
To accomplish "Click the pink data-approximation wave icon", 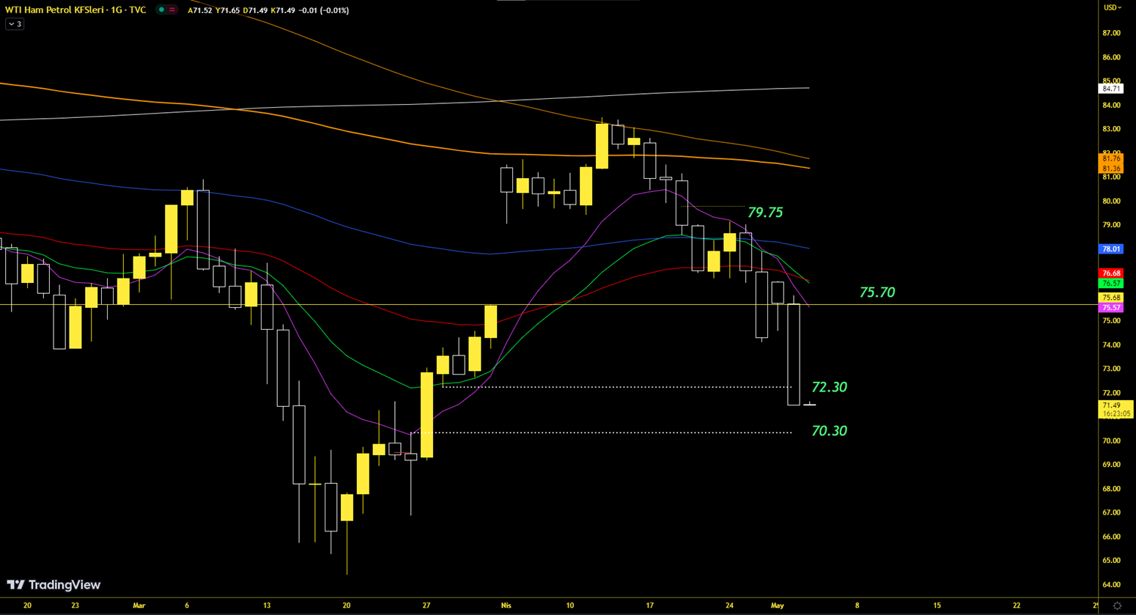I will [172, 10].
